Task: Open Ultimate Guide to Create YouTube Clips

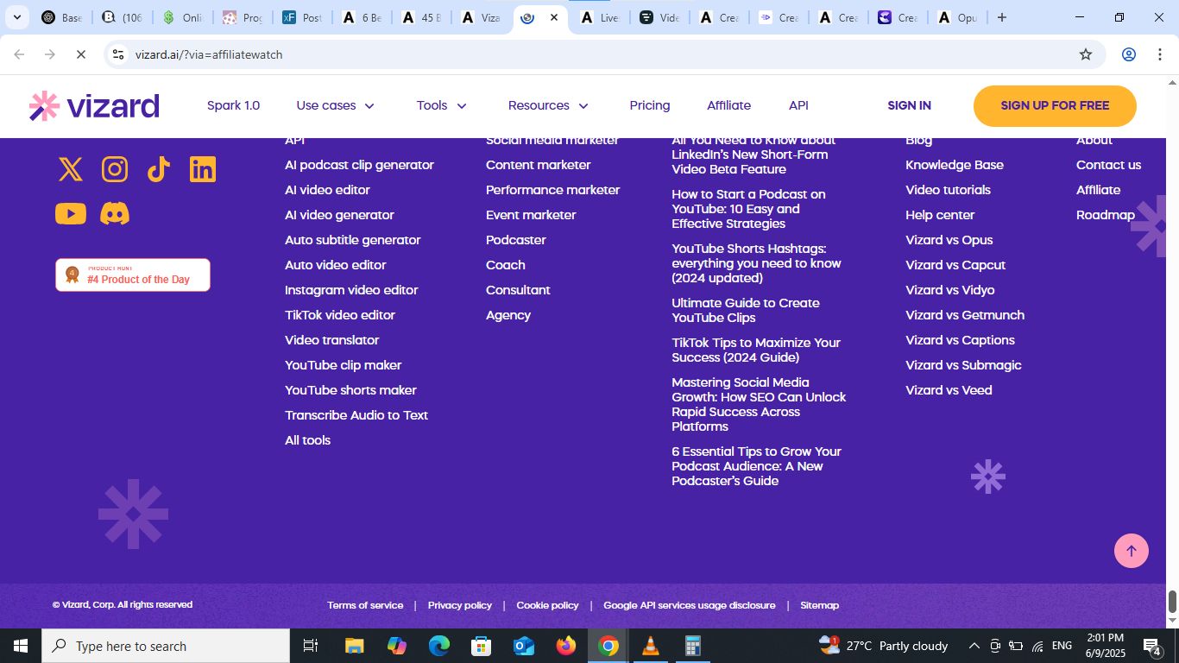Action: click(x=746, y=310)
